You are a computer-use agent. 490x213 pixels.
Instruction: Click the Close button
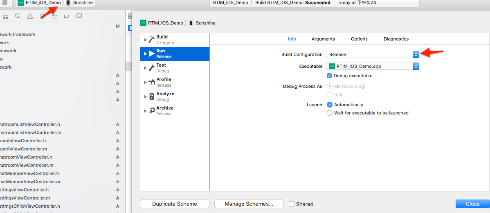(x=472, y=204)
